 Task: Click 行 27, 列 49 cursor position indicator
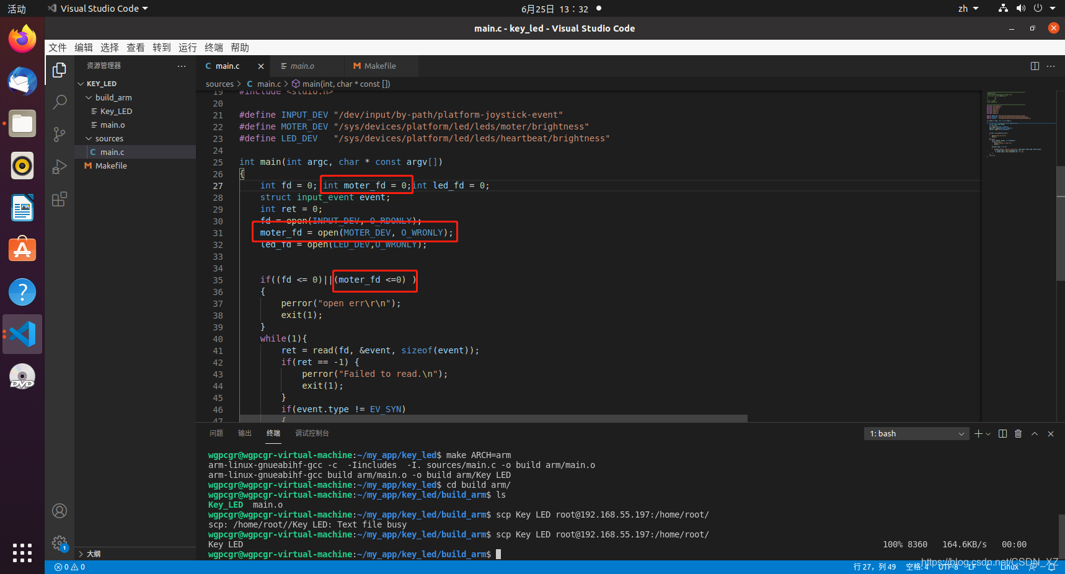[875, 567]
